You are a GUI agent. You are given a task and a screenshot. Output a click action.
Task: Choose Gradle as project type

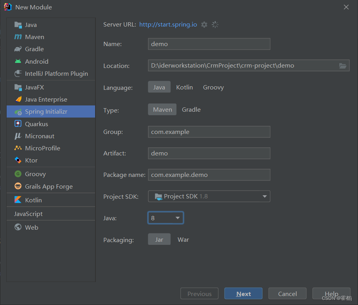pos(191,110)
